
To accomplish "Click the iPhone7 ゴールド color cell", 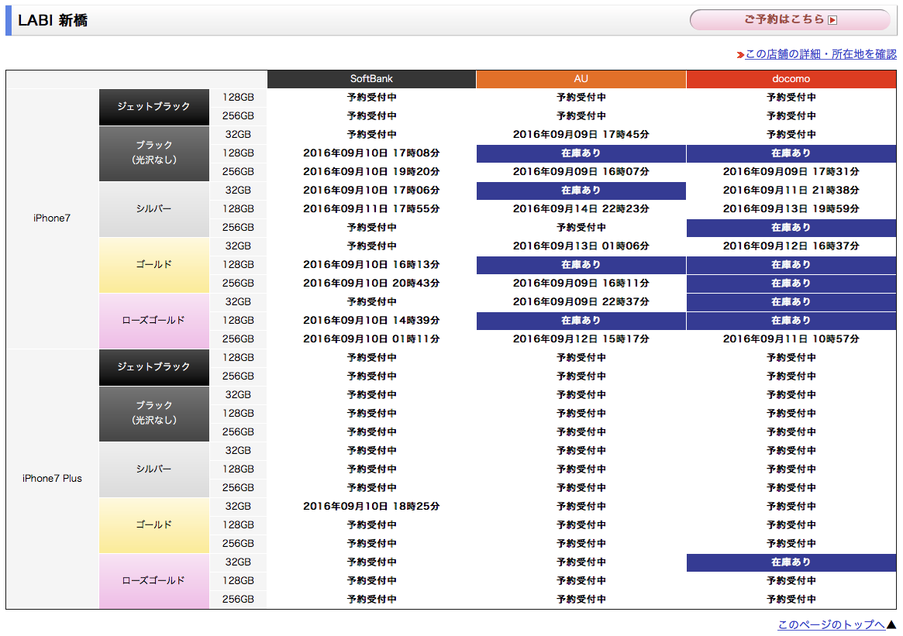I will pyautogui.click(x=153, y=265).
